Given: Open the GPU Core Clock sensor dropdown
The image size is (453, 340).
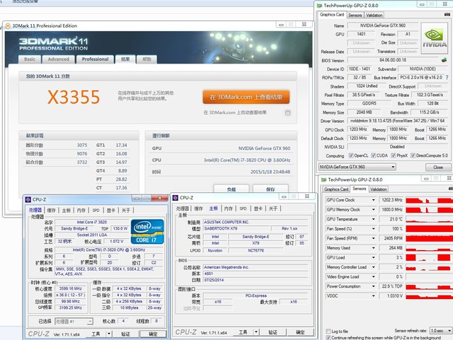Looking at the screenshot, I should coord(373,200).
